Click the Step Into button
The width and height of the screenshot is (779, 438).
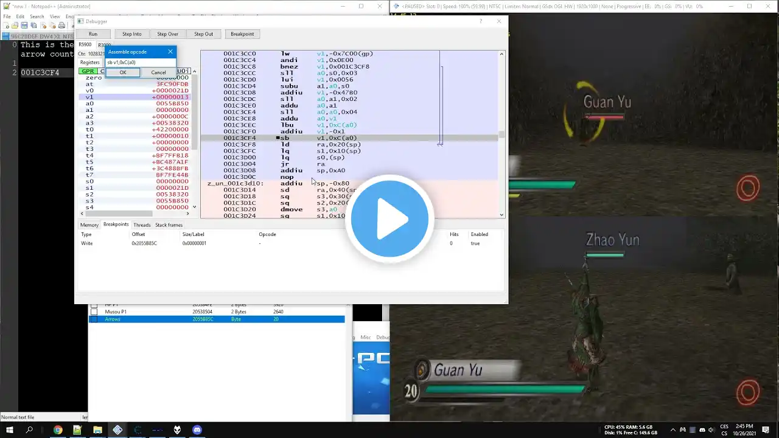(x=132, y=34)
